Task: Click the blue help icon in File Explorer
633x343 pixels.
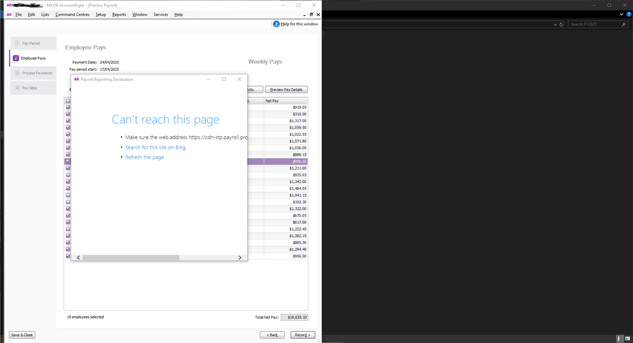Action: [x=628, y=15]
